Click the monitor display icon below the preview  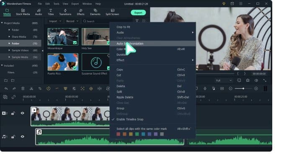coord(239,80)
